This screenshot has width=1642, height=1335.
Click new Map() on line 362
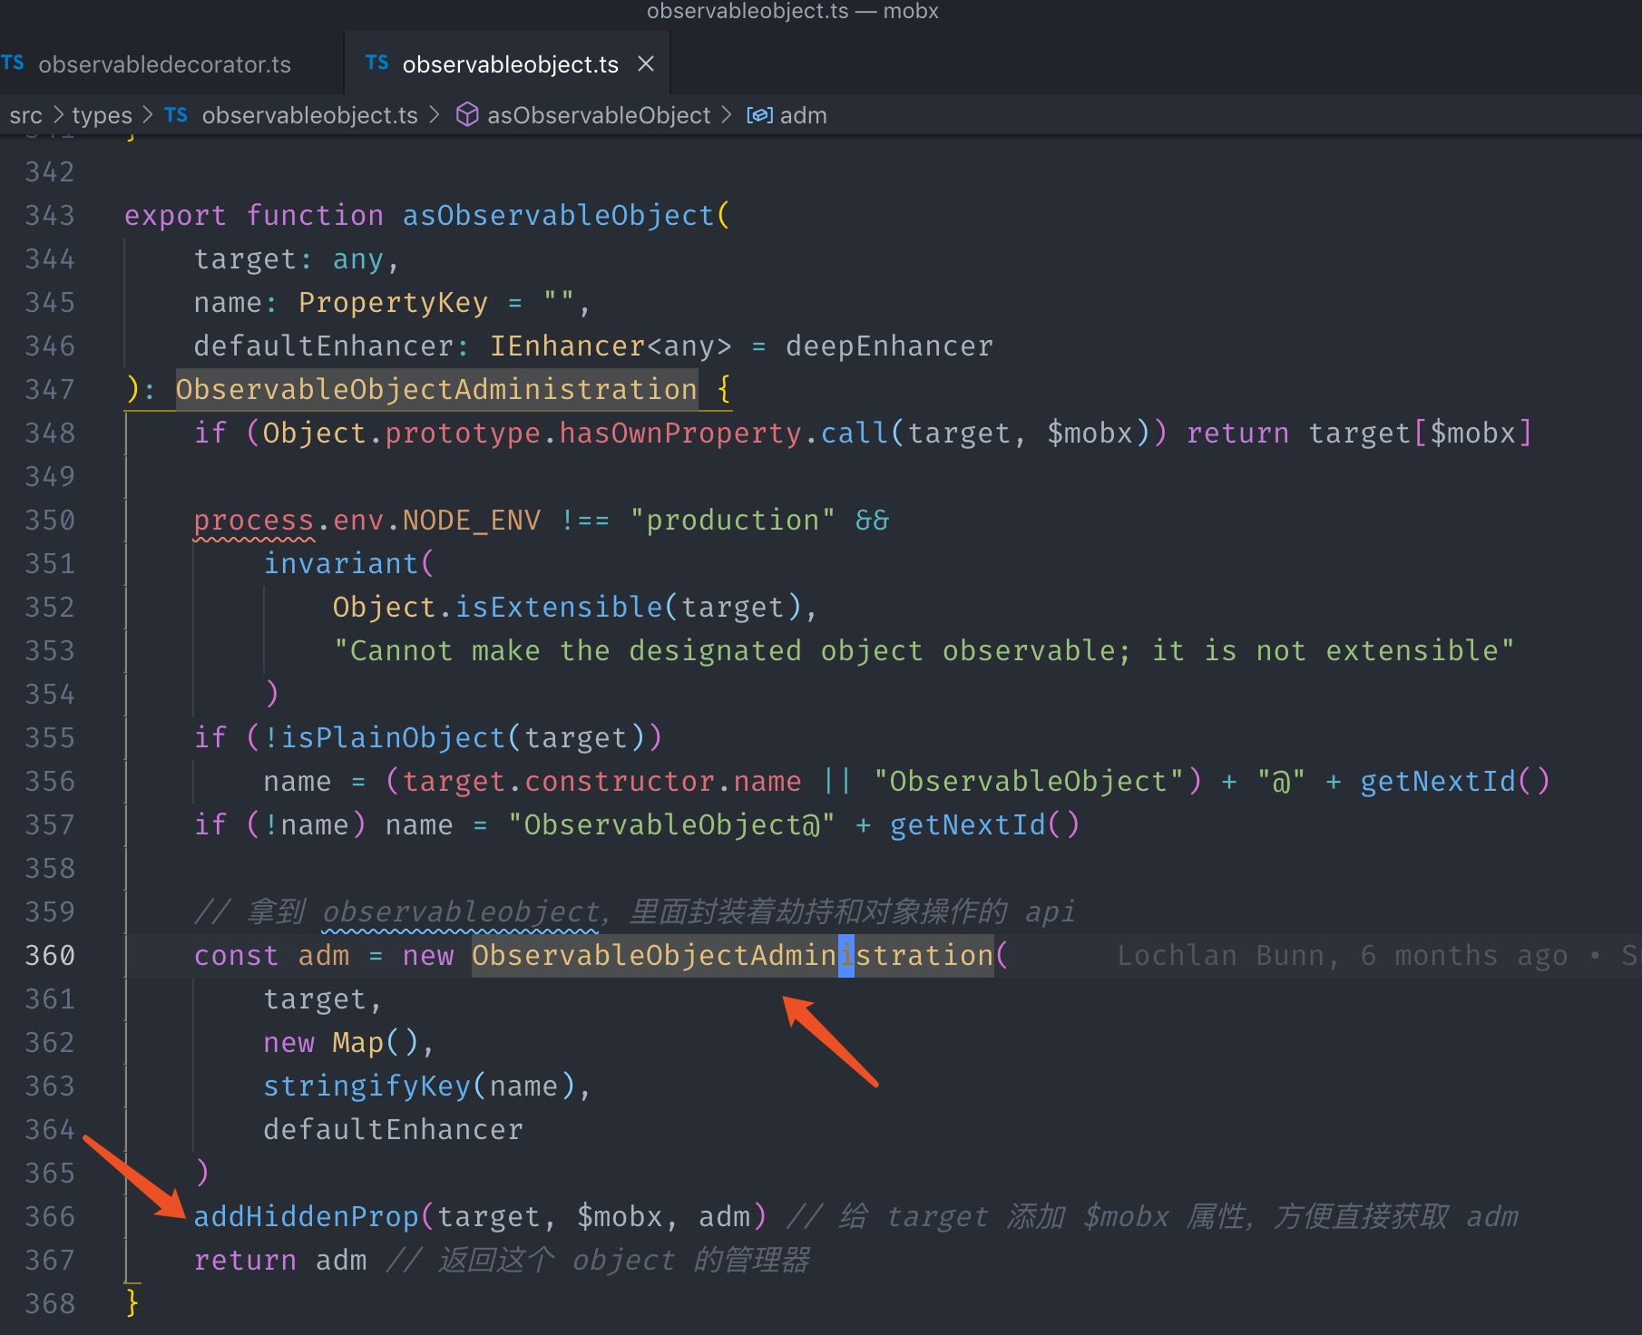coord(341,1043)
